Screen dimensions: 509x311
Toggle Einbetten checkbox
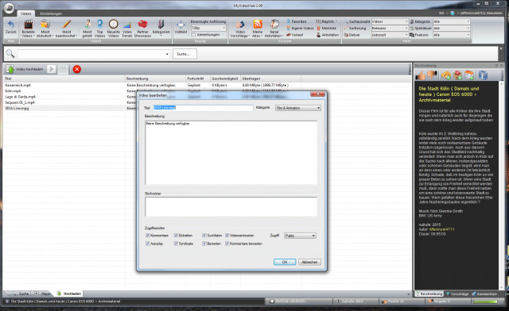click(176, 236)
